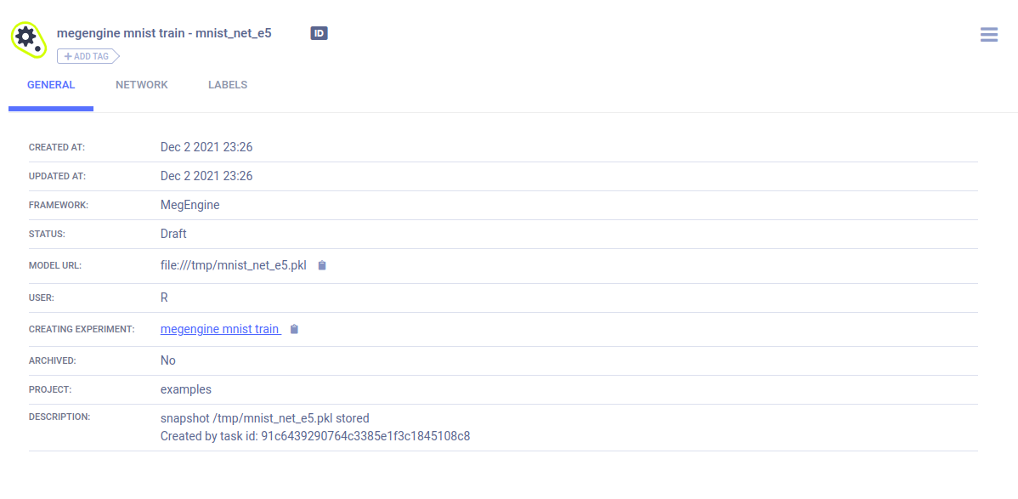Click the examples project value

[186, 389]
